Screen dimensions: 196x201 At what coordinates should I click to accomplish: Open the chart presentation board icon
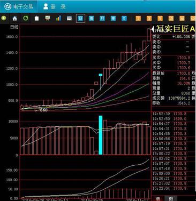tap(48, 18)
